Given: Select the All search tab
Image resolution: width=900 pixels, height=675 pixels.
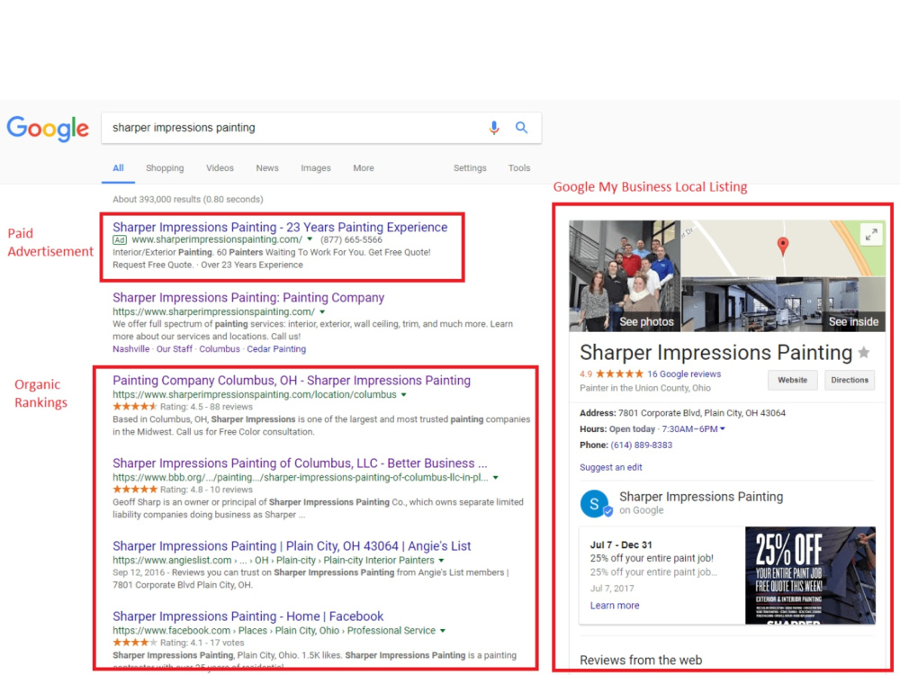Looking at the screenshot, I should click(x=118, y=168).
